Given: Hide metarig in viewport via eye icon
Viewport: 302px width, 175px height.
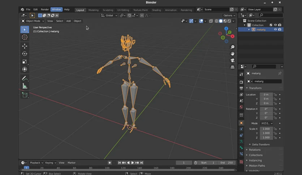Looking at the screenshot, I should click(275, 30).
